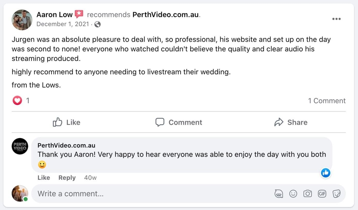This screenshot has width=358, height=210.
Task: Open the emoji picker in comment box
Action: point(293,193)
